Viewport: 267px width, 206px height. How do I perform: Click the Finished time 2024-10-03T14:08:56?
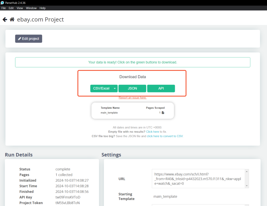click(72, 192)
